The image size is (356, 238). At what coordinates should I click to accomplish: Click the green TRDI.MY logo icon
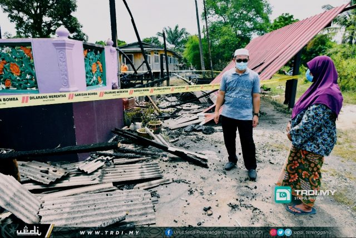[x=283, y=195]
